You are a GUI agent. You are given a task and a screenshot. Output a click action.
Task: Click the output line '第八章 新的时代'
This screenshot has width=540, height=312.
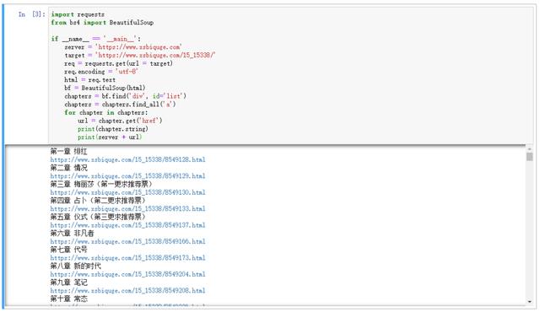[75, 266]
